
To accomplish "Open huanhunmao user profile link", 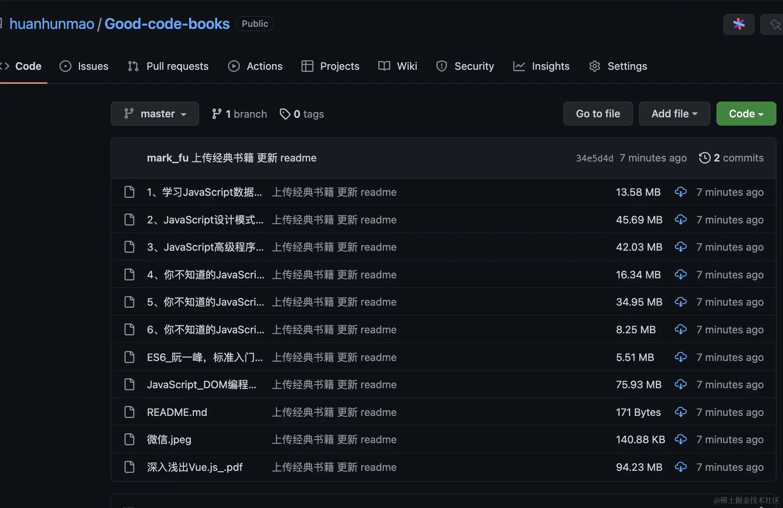I will click(x=52, y=24).
